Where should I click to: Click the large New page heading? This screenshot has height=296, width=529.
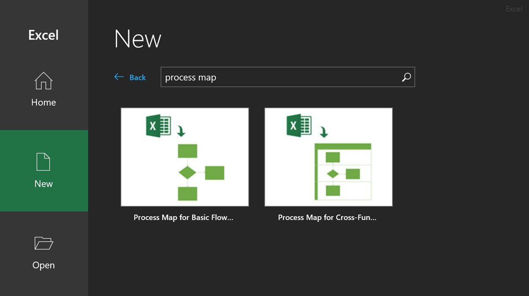[x=138, y=39]
